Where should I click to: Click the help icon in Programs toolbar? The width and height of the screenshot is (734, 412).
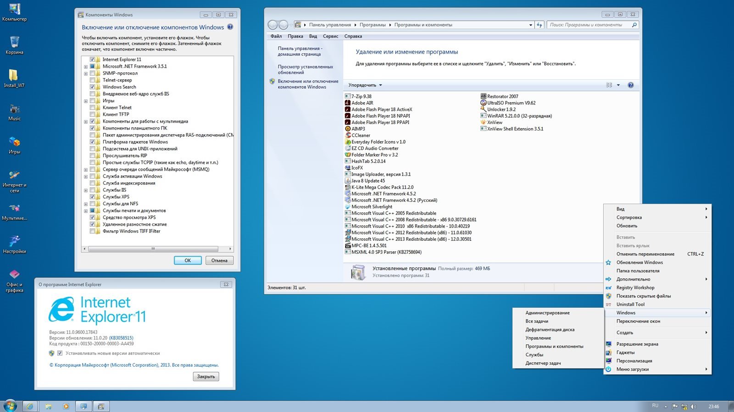(x=631, y=85)
